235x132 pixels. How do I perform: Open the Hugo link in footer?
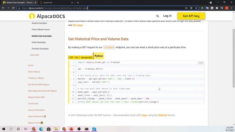coord(144,115)
